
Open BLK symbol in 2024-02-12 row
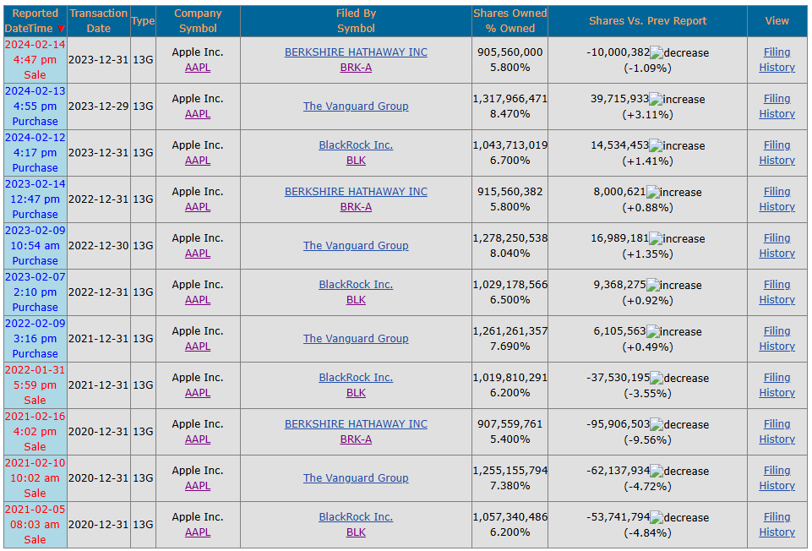pos(356,161)
